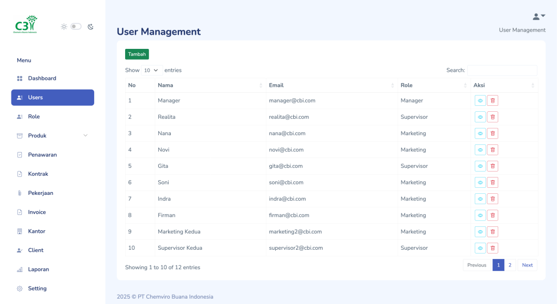The width and height of the screenshot is (557, 304).
Task: Open the user profile avatar menu
Action: (539, 16)
